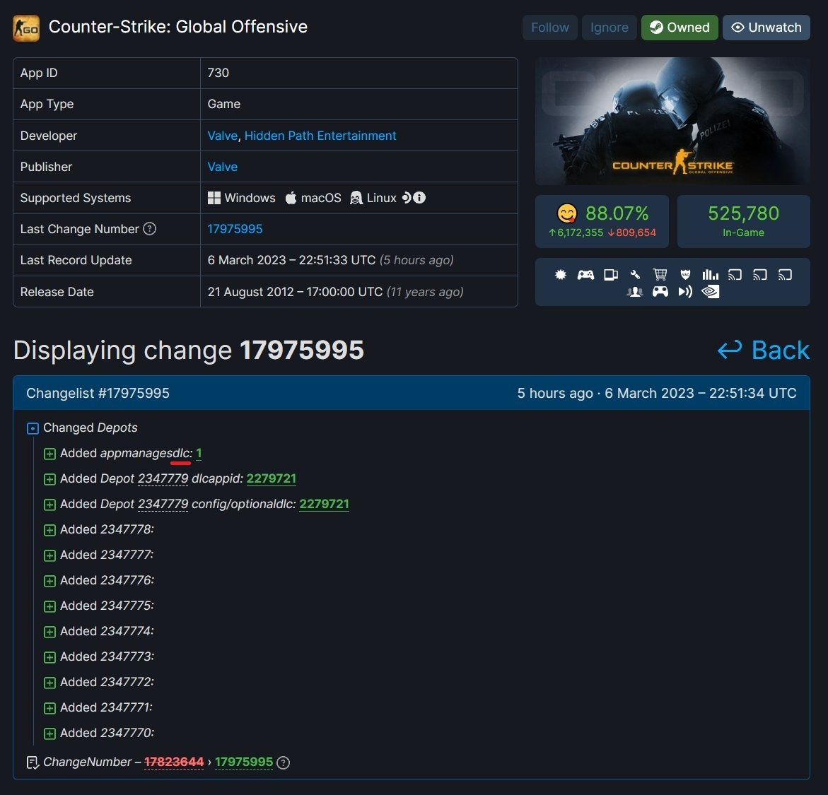Click the Added 2347771 row text

tap(106, 707)
